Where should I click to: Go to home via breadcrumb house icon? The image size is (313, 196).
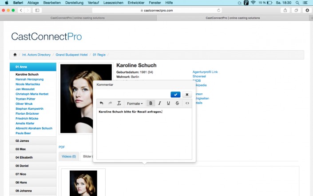click(15, 55)
